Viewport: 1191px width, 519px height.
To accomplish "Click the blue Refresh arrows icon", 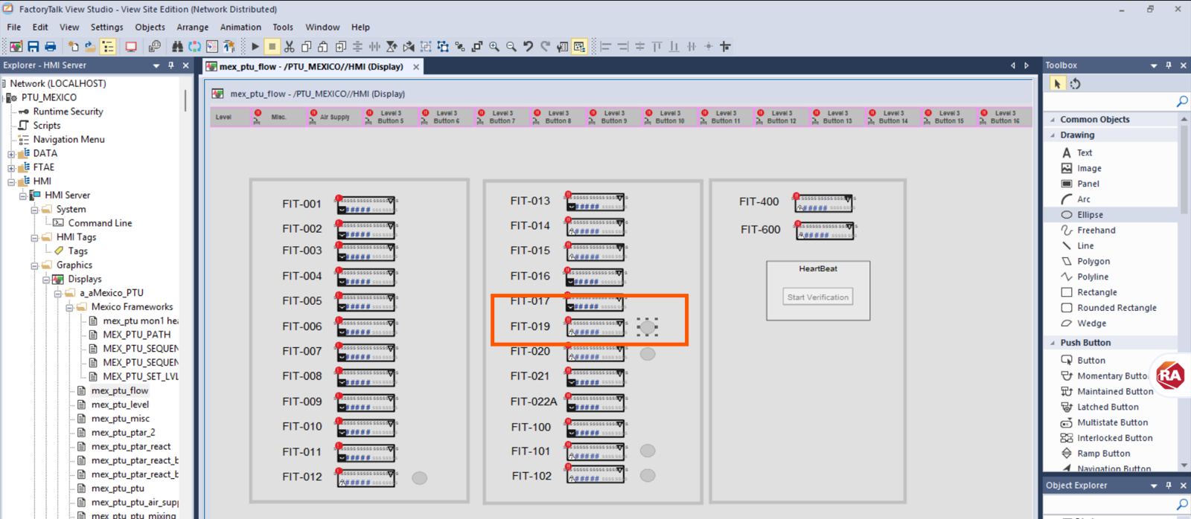I will [x=194, y=47].
